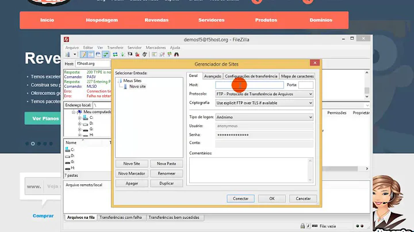The image size is (414, 232).
Task: Switch to the Mapa de caracteres tab
Action: [297, 76]
